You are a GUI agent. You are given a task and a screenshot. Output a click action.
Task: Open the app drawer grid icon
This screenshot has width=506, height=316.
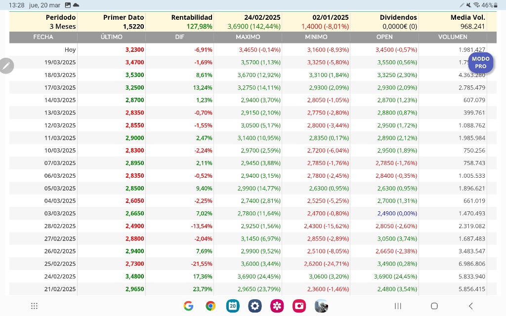pyautogui.click(x=34, y=306)
